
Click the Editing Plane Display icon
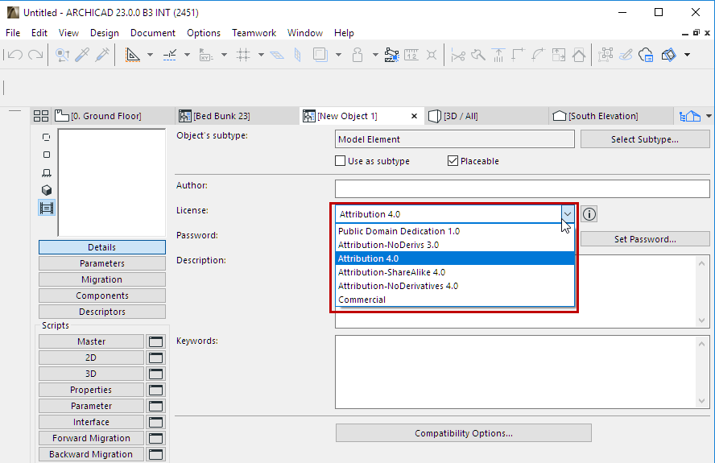tap(277, 55)
